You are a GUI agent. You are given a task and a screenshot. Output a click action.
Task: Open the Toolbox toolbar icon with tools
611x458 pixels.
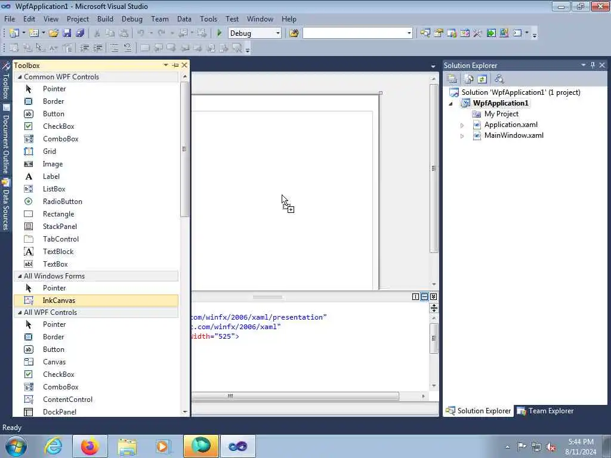coord(477,33)
